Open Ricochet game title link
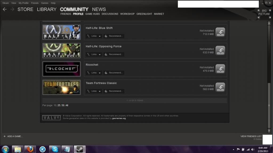This screenshot has height=153, width=273. click(92, 65)
